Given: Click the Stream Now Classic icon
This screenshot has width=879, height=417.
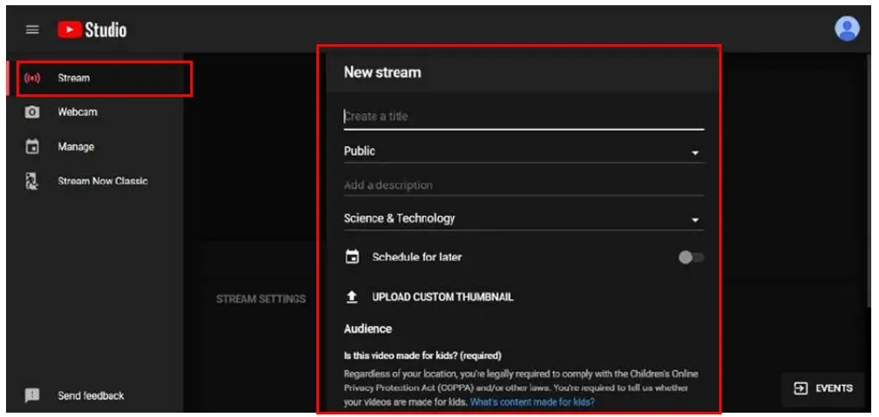Looking at the screenshot, I should point(32,182).
